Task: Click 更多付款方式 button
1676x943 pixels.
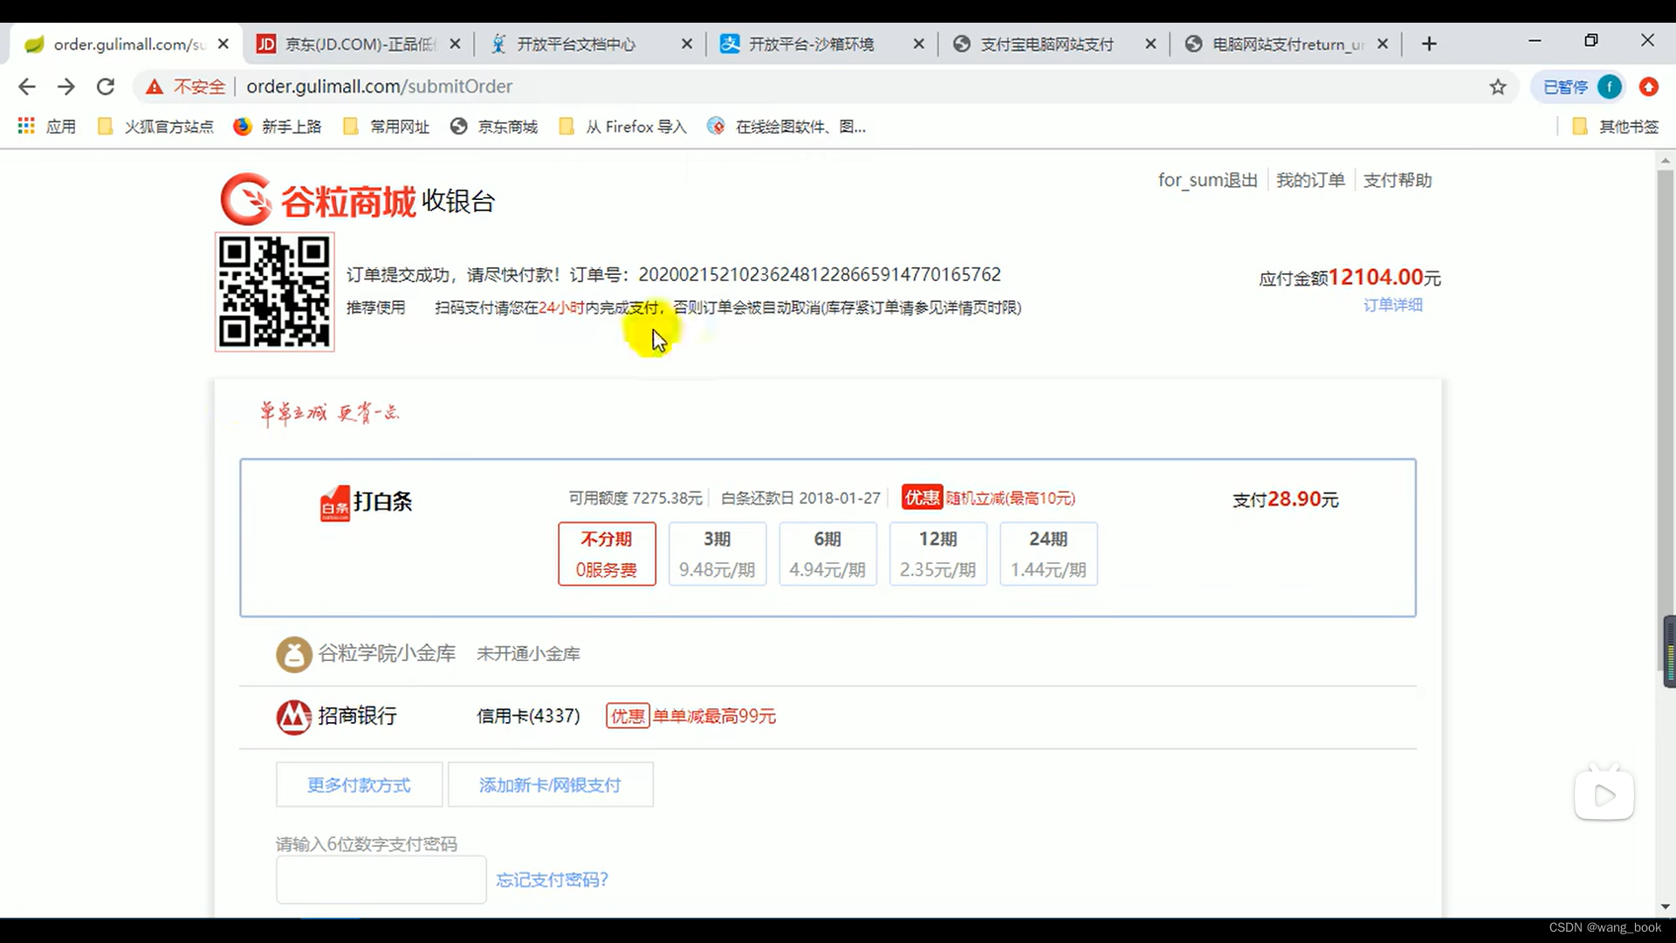Action: 359,785
